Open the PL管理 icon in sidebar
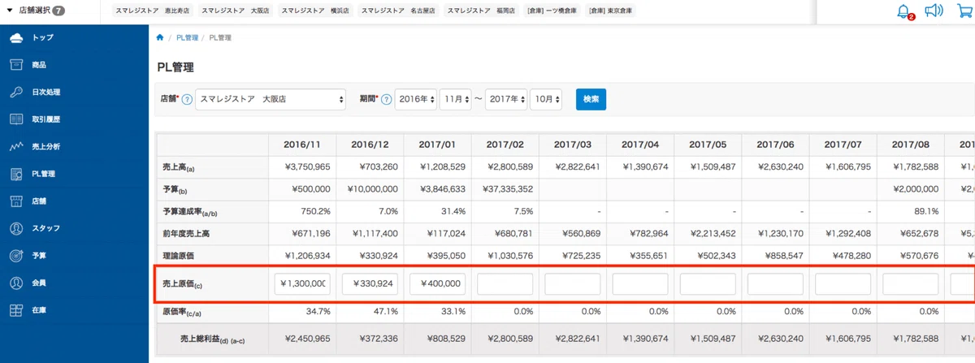Screen dimensions: 975x363 point(16,174)
